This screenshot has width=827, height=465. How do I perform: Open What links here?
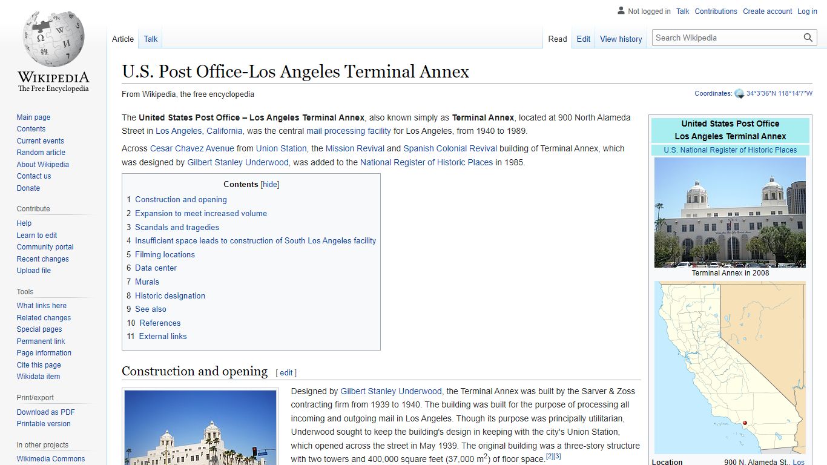pyautogui.click(x=42, y=306)
